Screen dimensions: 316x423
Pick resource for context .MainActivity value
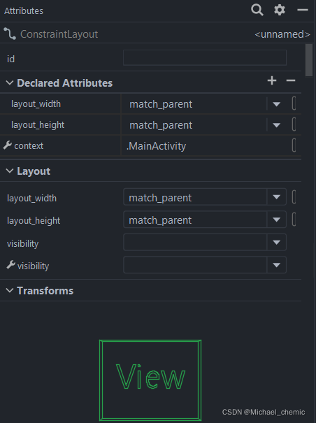point(294,145)
